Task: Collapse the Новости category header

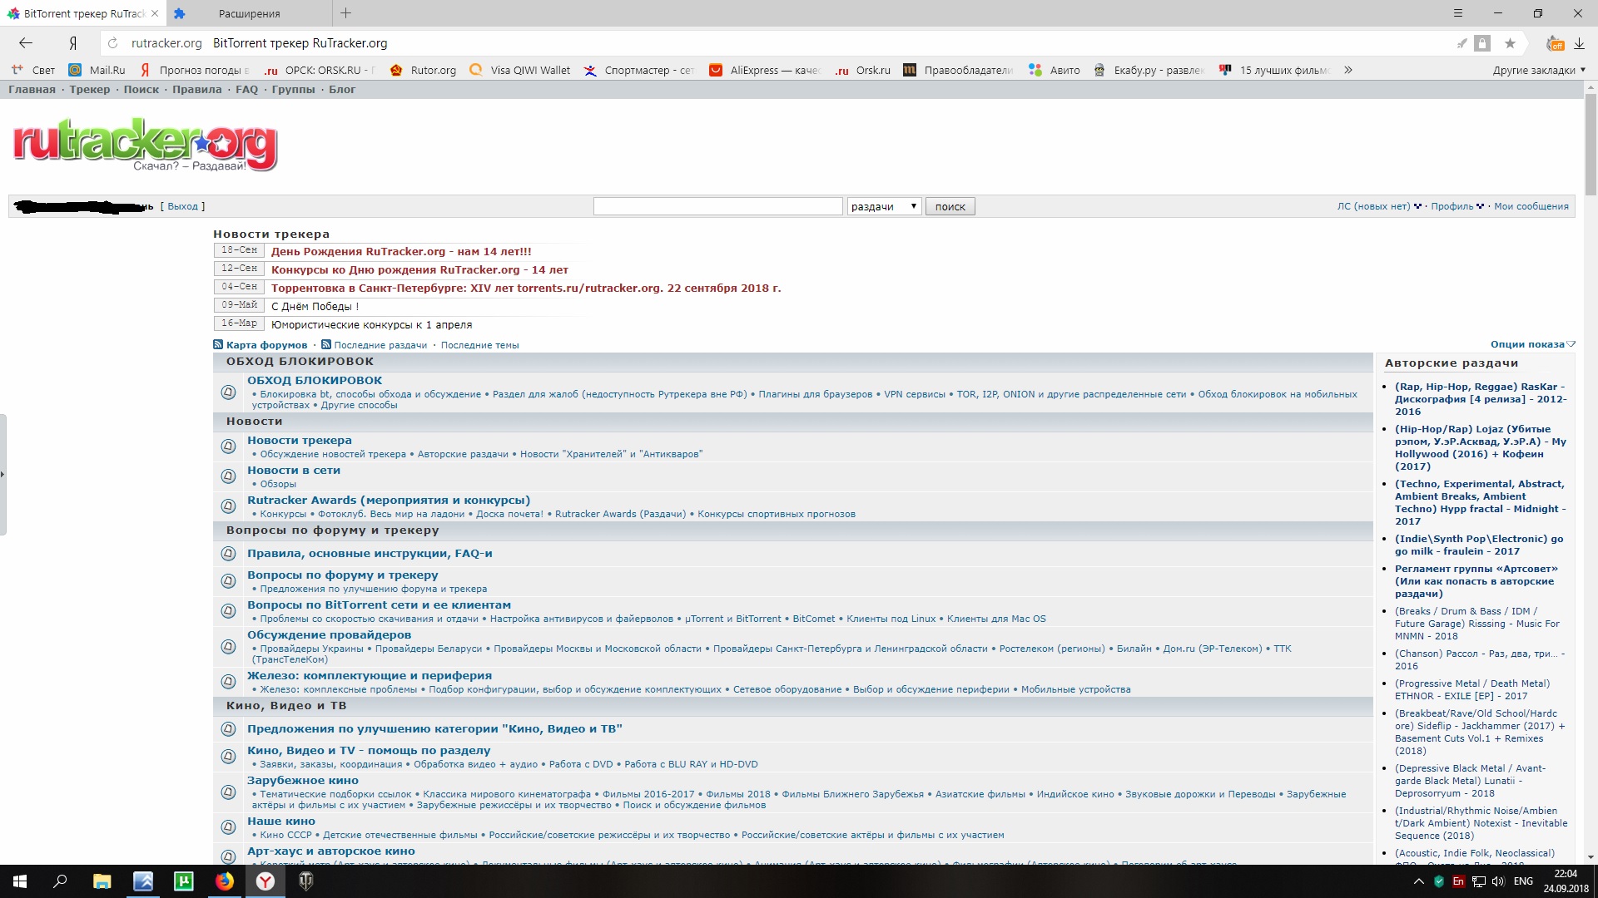Action: tap(793, 422)
